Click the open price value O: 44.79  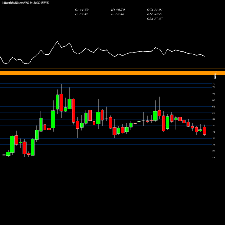(x=82, y=10)
